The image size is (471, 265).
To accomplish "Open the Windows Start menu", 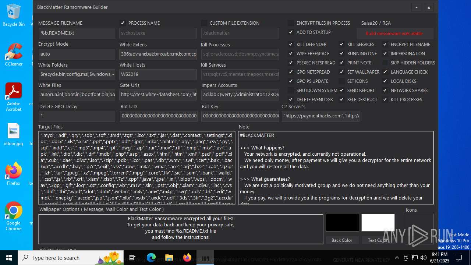I will pyautogui.click(x=9, y=258).
